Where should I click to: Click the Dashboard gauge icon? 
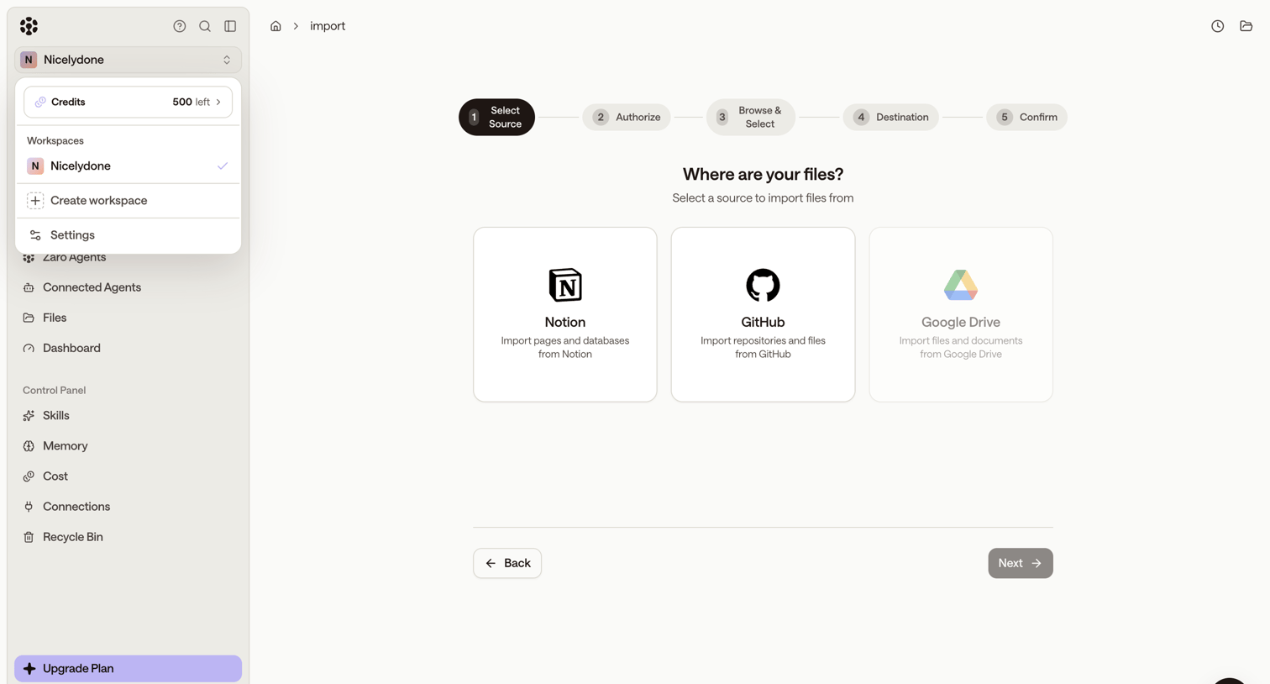pos(29,348)
